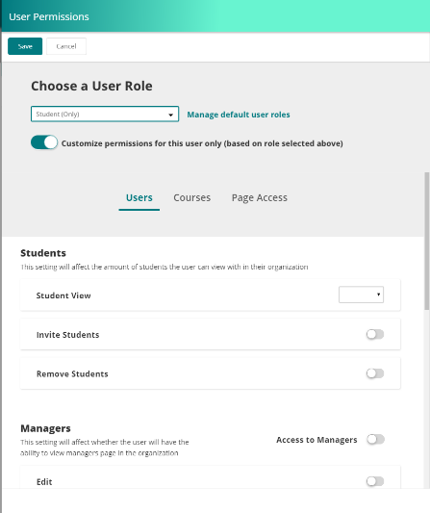The width and height of the screenshot is (430, 513).
Task: Save the user permissions
Action: coord(25,46)
